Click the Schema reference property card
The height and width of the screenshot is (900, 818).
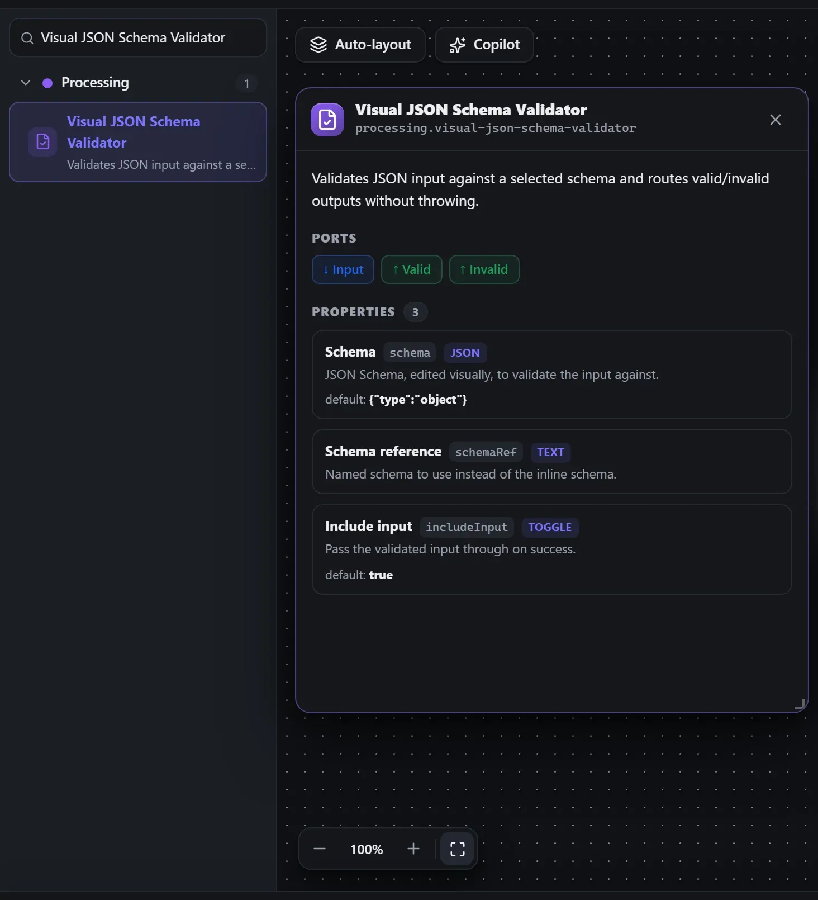pyautogui.click(x=552, y=462)
